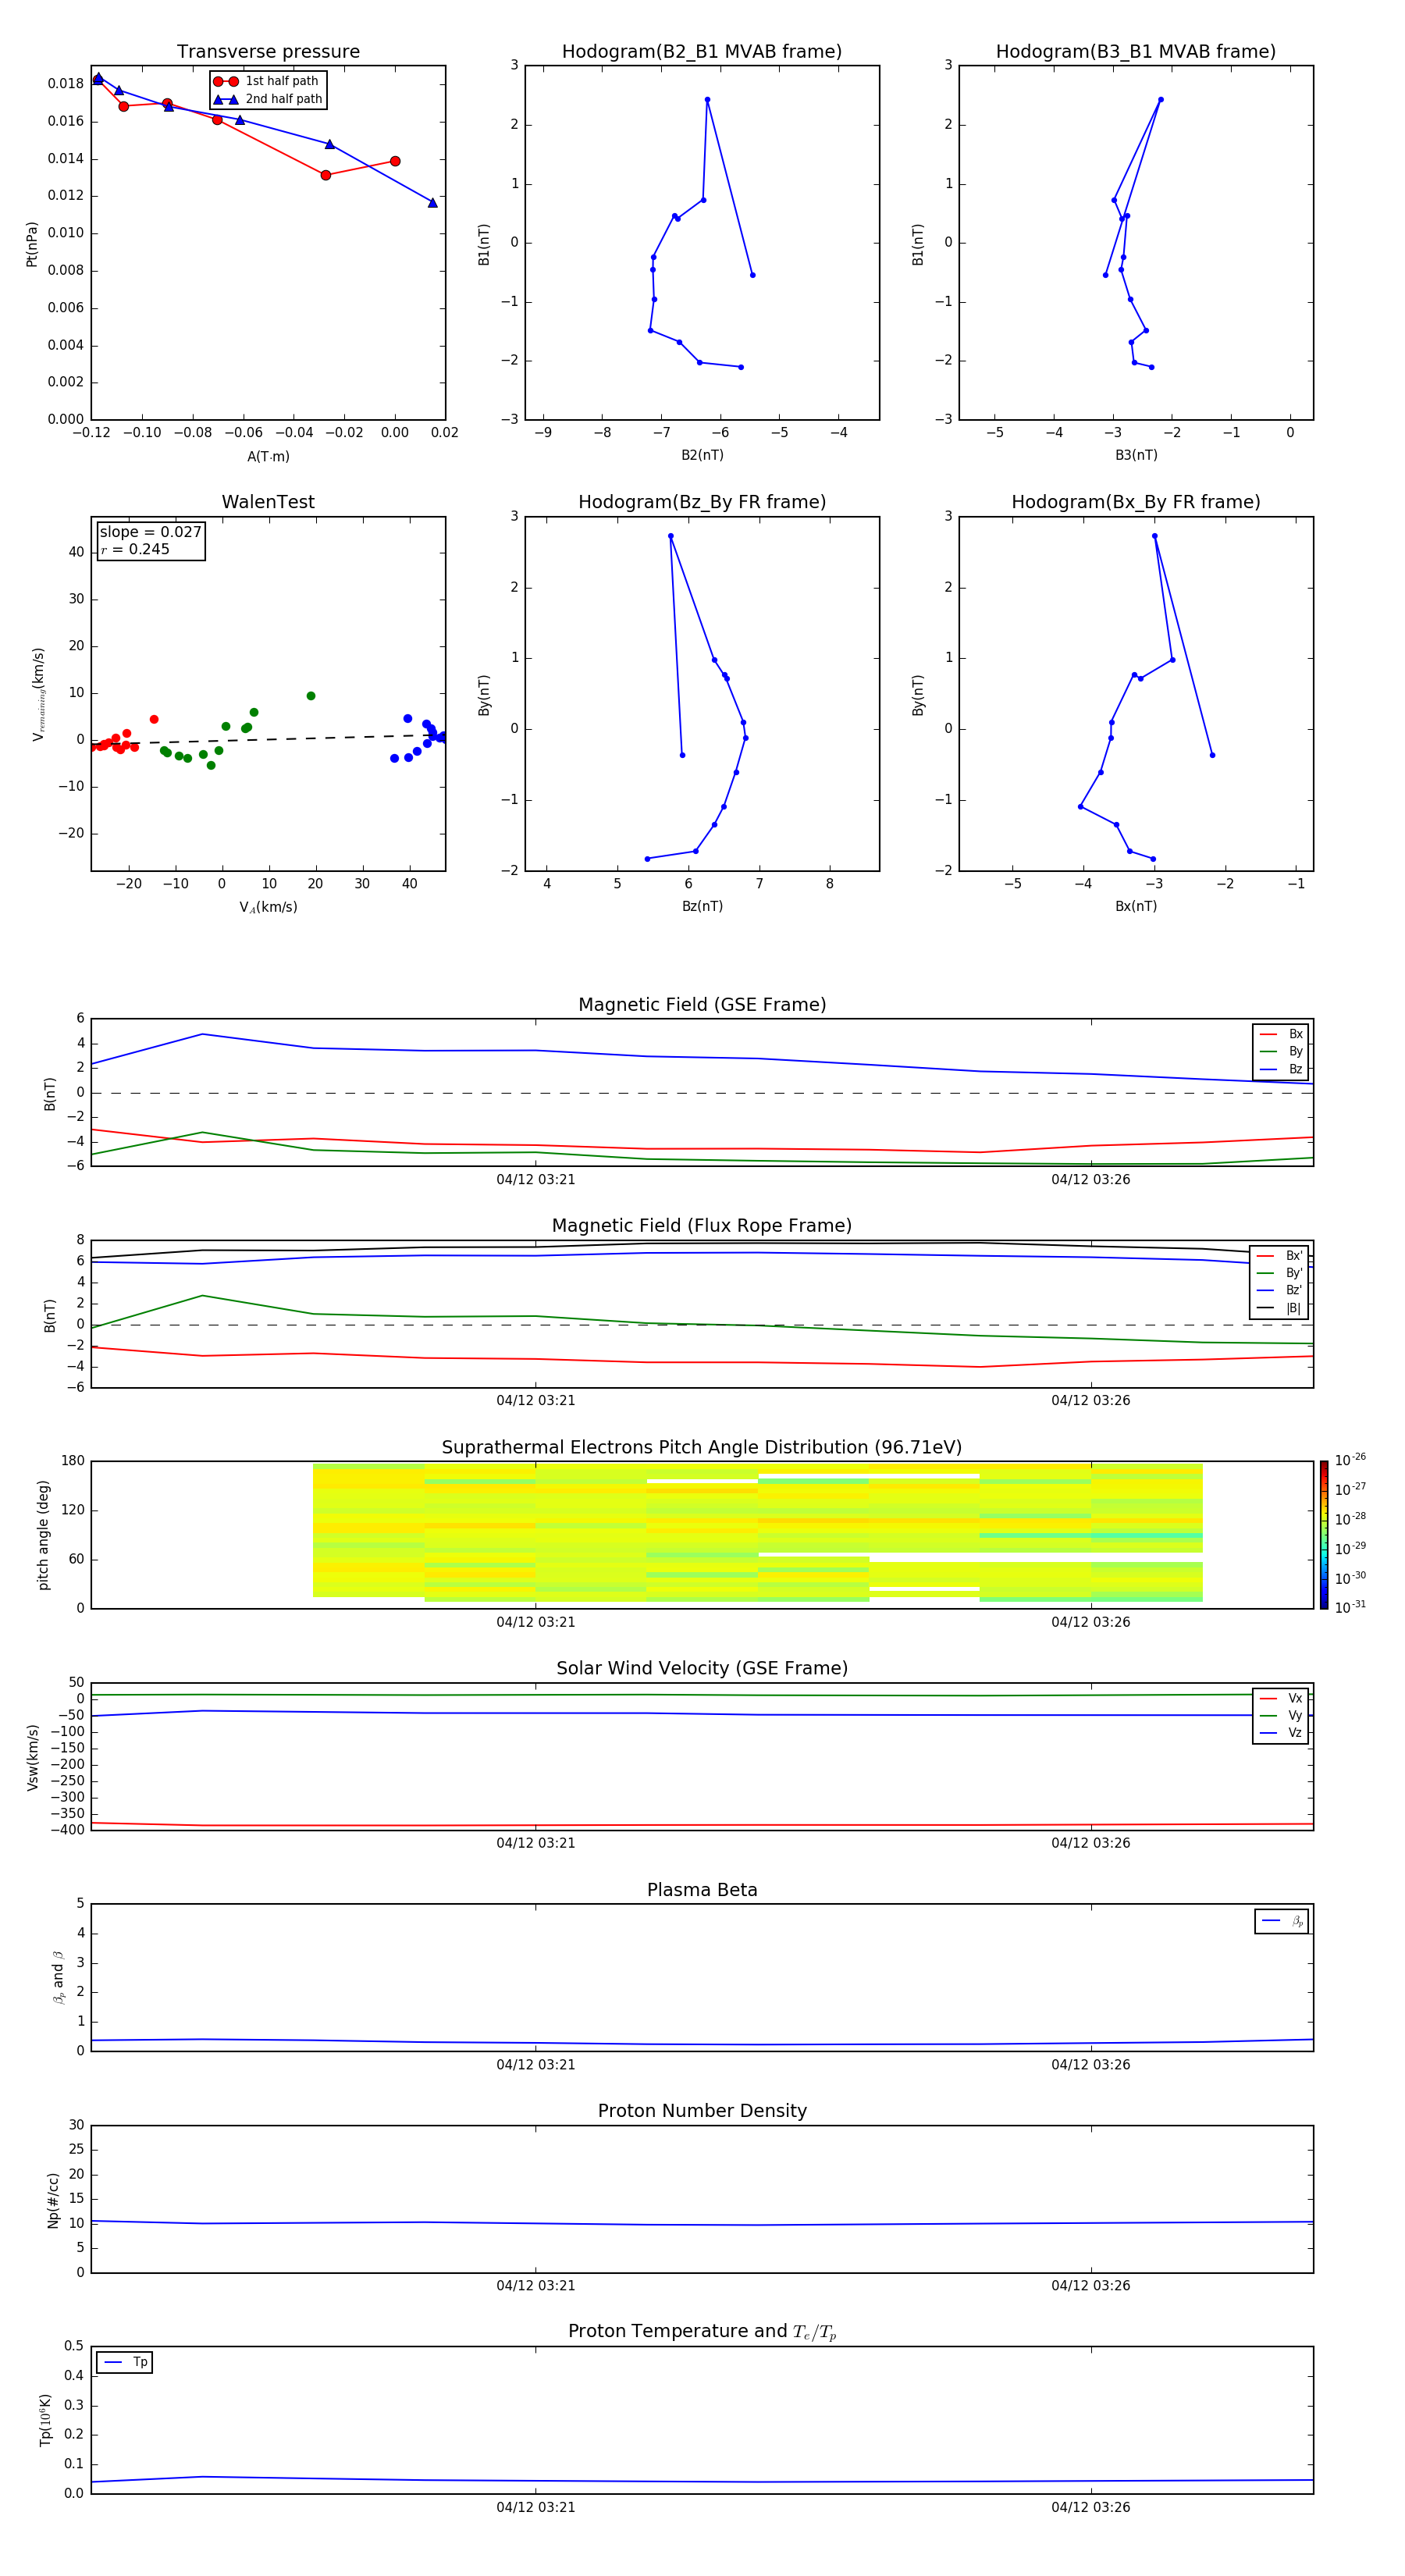Click the 'Transverse pressure' plot title
1405x2576 pixels.
coord(268,52)
